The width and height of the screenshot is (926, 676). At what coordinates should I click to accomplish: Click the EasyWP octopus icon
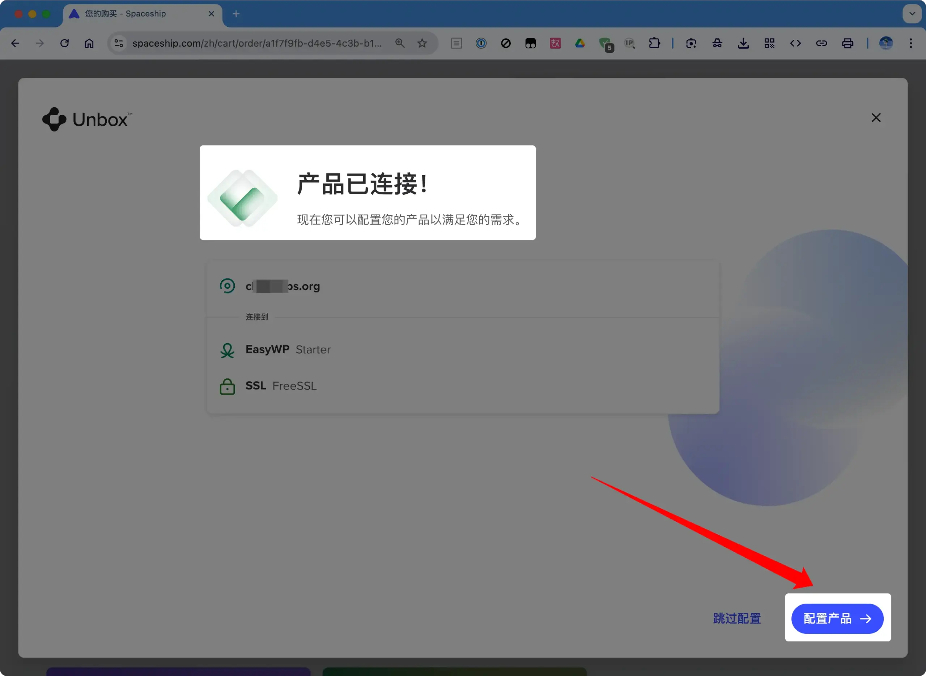227,350
